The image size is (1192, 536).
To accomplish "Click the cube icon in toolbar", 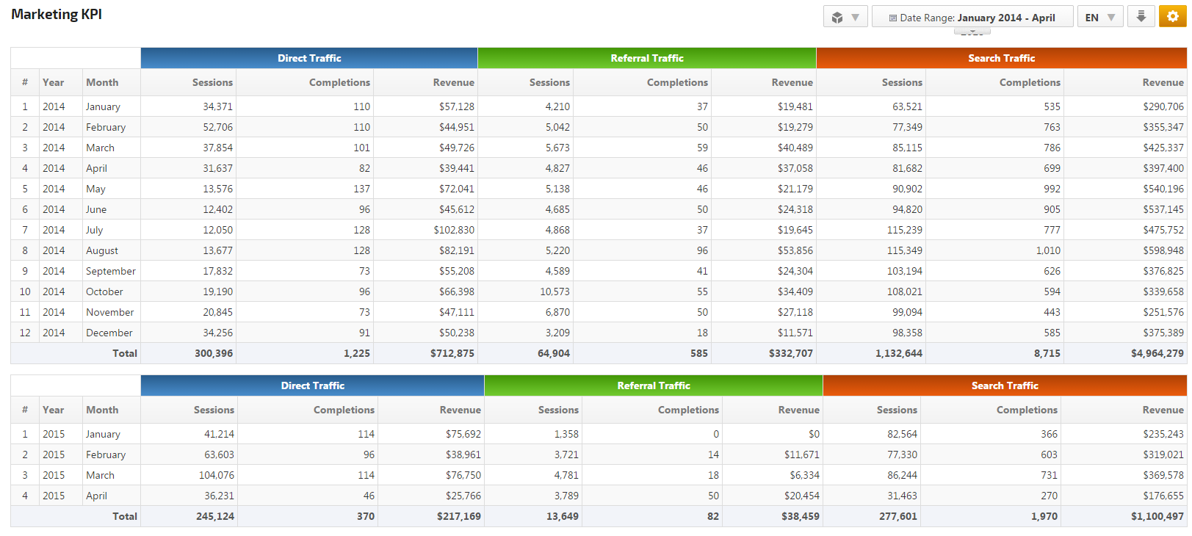I will click(x=837, y=18).
